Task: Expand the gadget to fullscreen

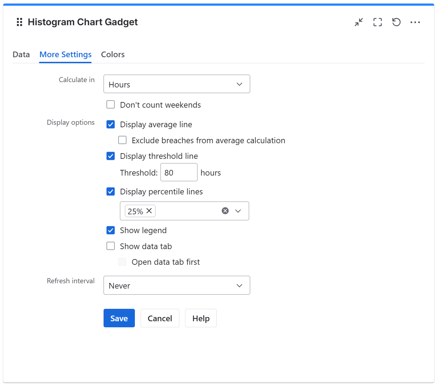Action: click(377, 22)
